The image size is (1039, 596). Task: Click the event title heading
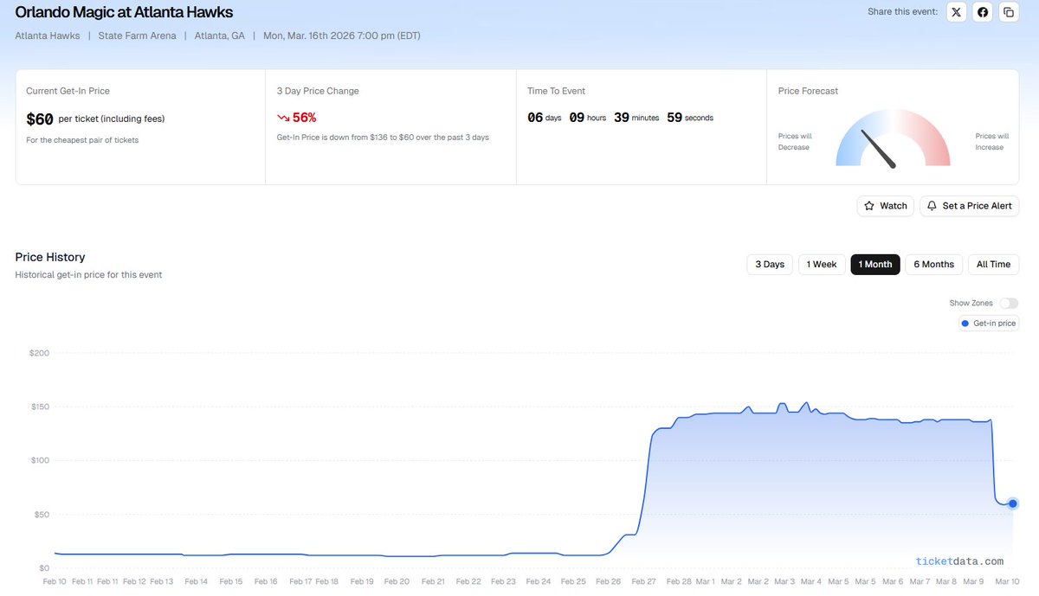(124, 13)
